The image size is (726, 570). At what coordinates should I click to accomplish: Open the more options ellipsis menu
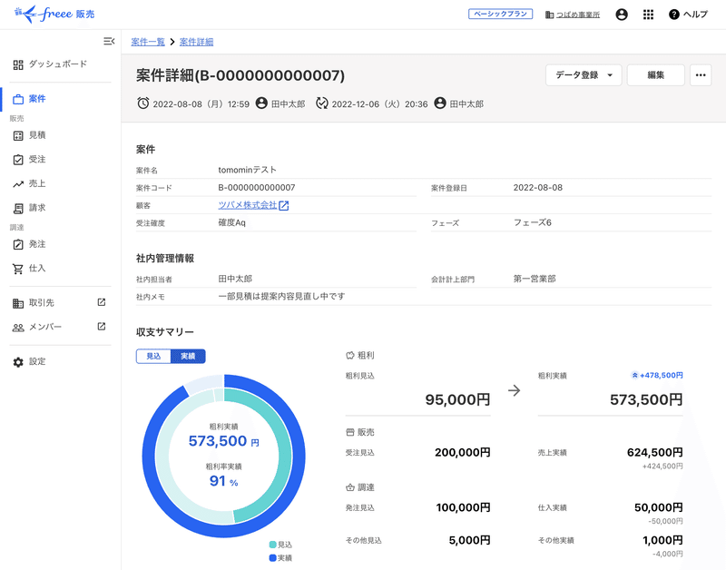coord(701,75)
